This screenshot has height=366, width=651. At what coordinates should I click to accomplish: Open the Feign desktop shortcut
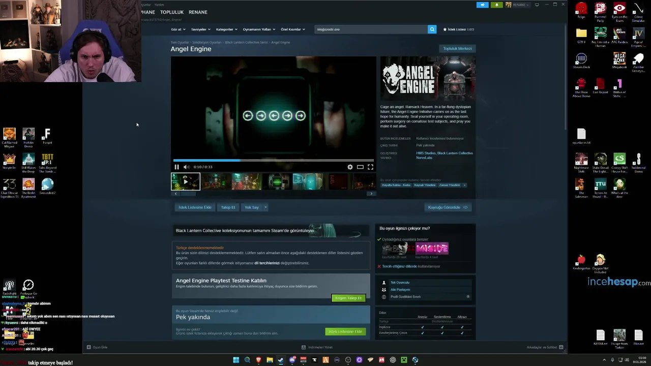coord(581,11)
